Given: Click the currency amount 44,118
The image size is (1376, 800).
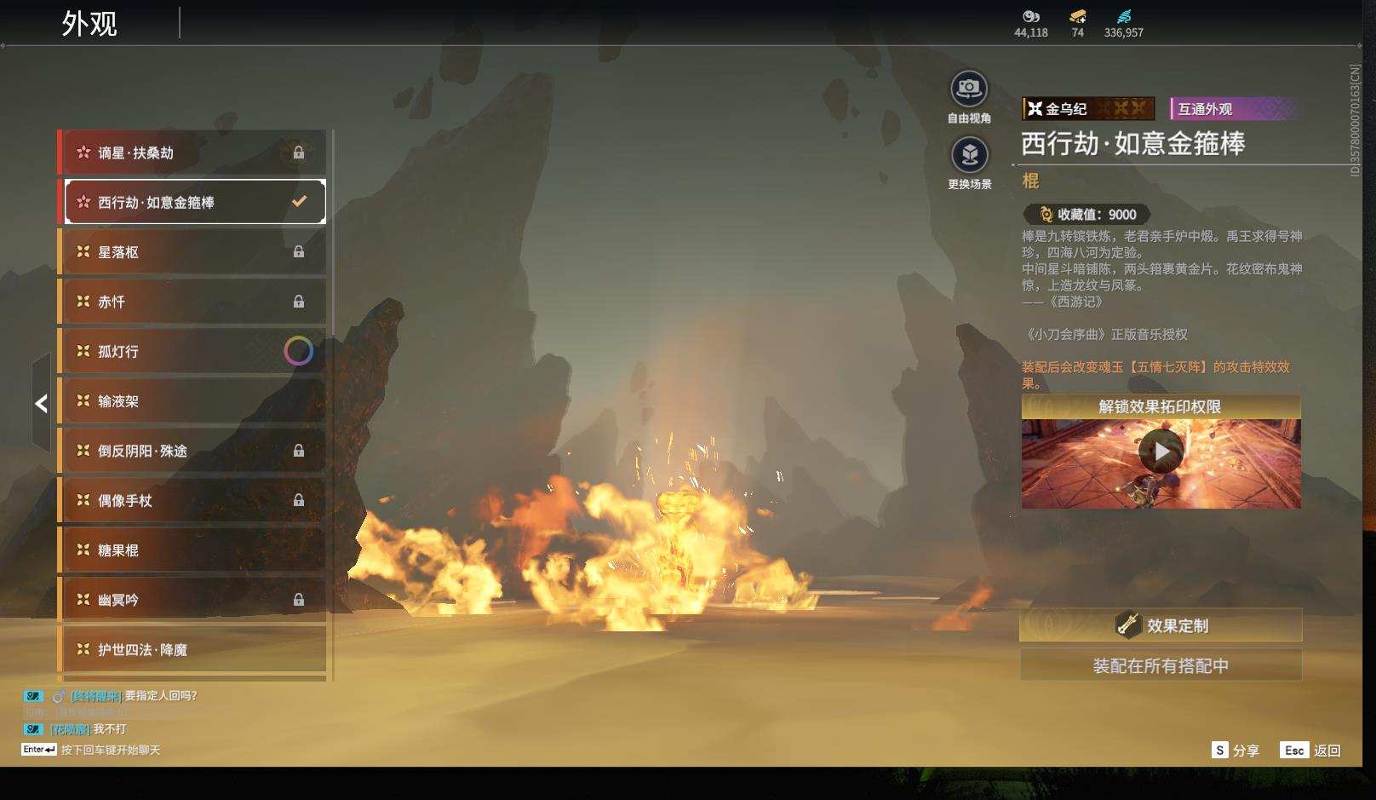Looking at the screenshot, I should coord(1031,32).
